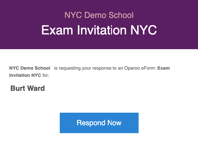Click the word 'Now' on the blue button

point(114,123)
